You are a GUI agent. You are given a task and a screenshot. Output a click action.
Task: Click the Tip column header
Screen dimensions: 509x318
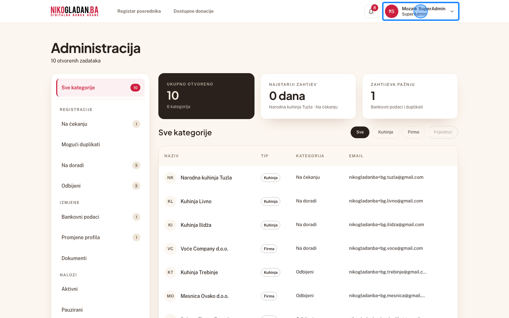(x=265, y=156)
